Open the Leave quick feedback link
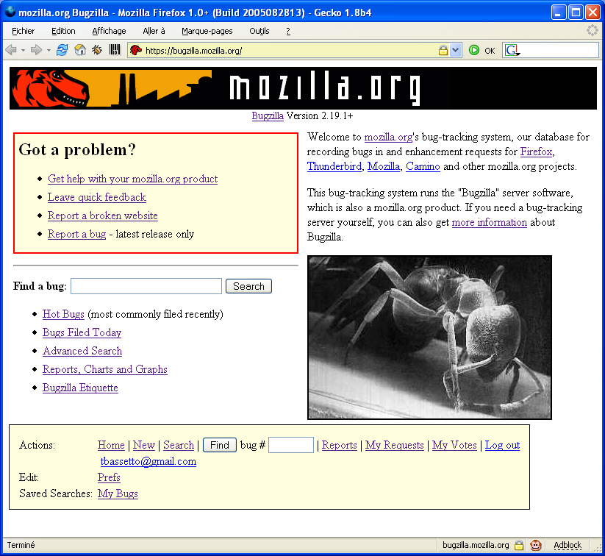 pyautogui.click(x=97, y=197)
